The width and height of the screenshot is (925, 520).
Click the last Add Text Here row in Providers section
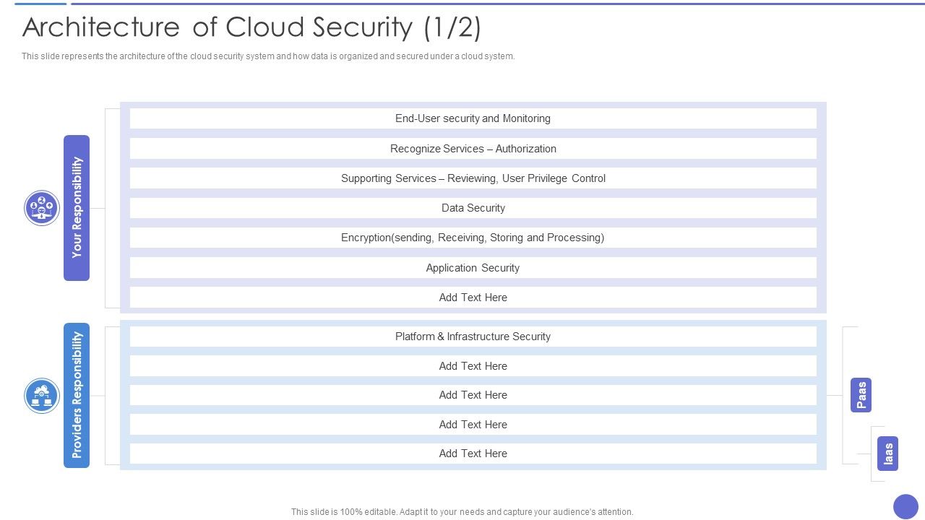473,454
